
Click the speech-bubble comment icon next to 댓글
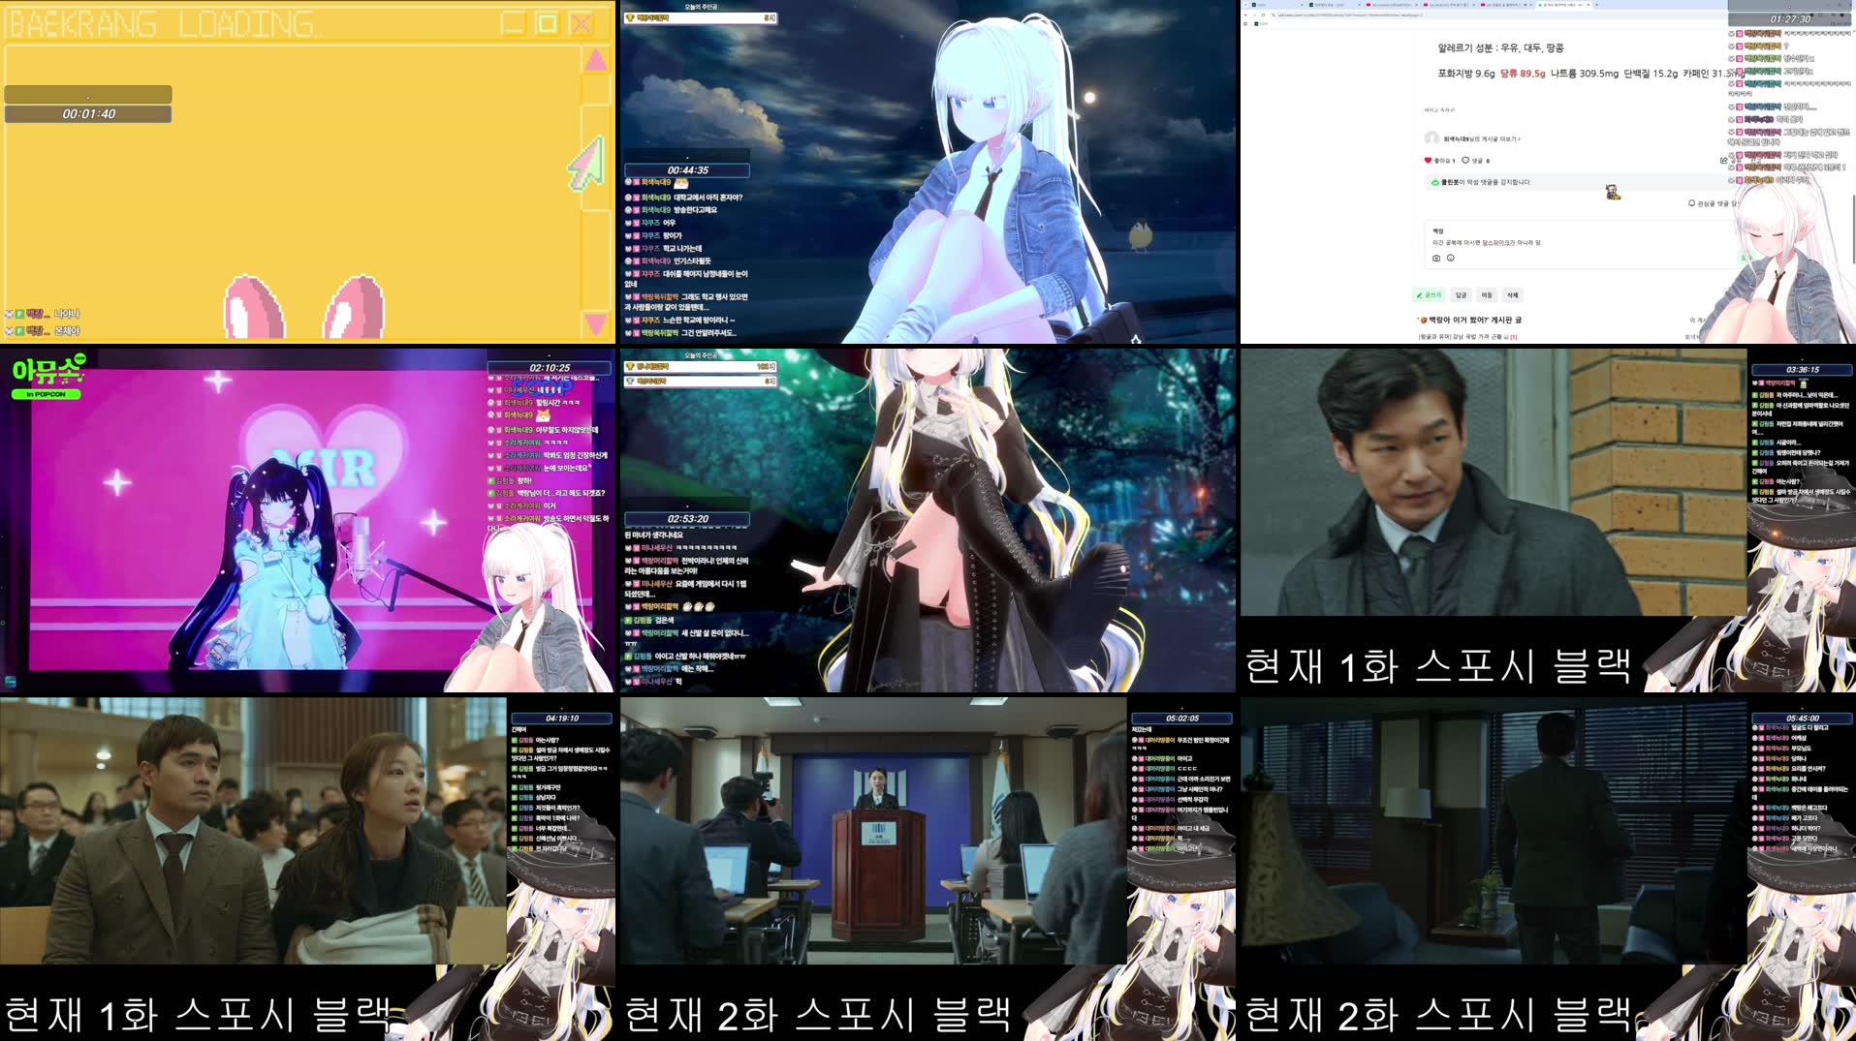(x=1465, y=161)
